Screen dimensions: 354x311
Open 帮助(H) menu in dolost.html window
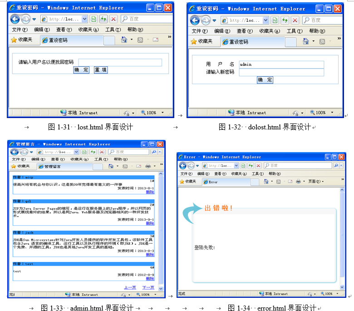pos(317,31)
